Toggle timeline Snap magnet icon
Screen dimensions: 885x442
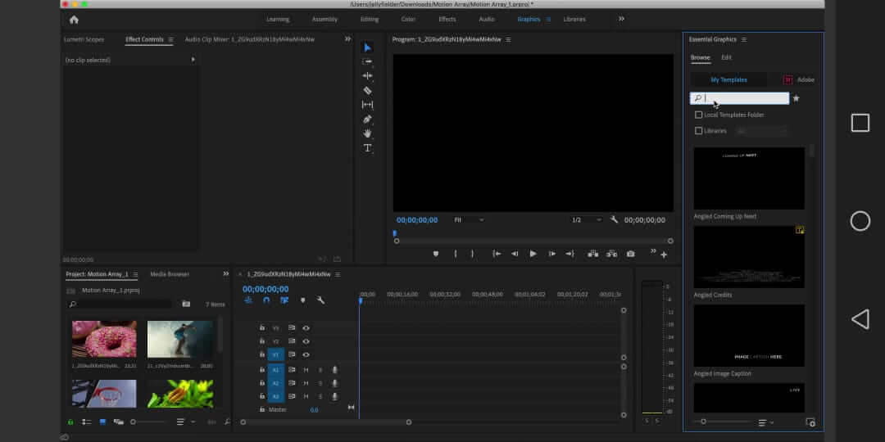coord(265,300)
